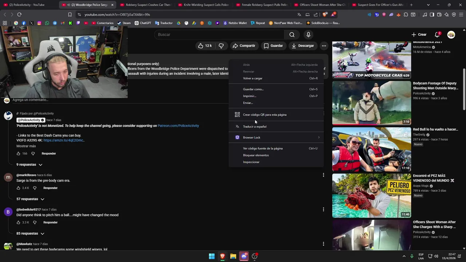Dislike bobwilcke9217's comment
Viewport: 466px width, 262px height.
[x=35, y=222]
